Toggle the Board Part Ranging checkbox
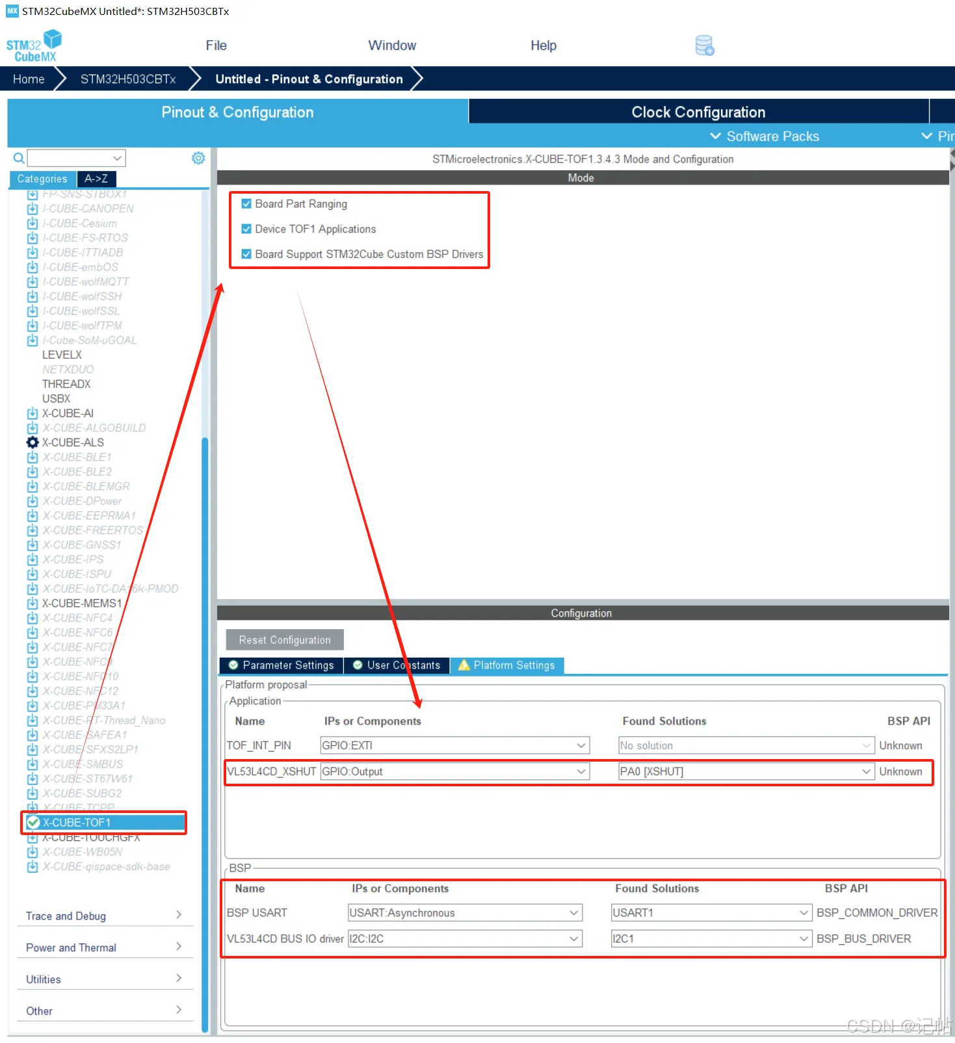 click(246, 204)
